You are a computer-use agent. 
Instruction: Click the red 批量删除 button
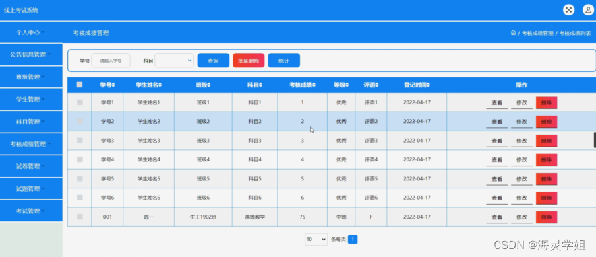[249, 61]
